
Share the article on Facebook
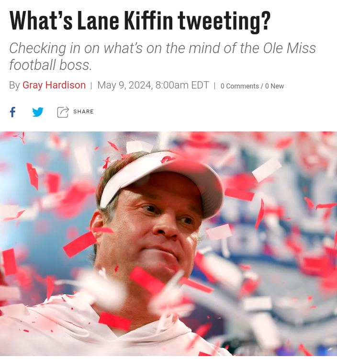pyautogui.click(x=12, y=112)
